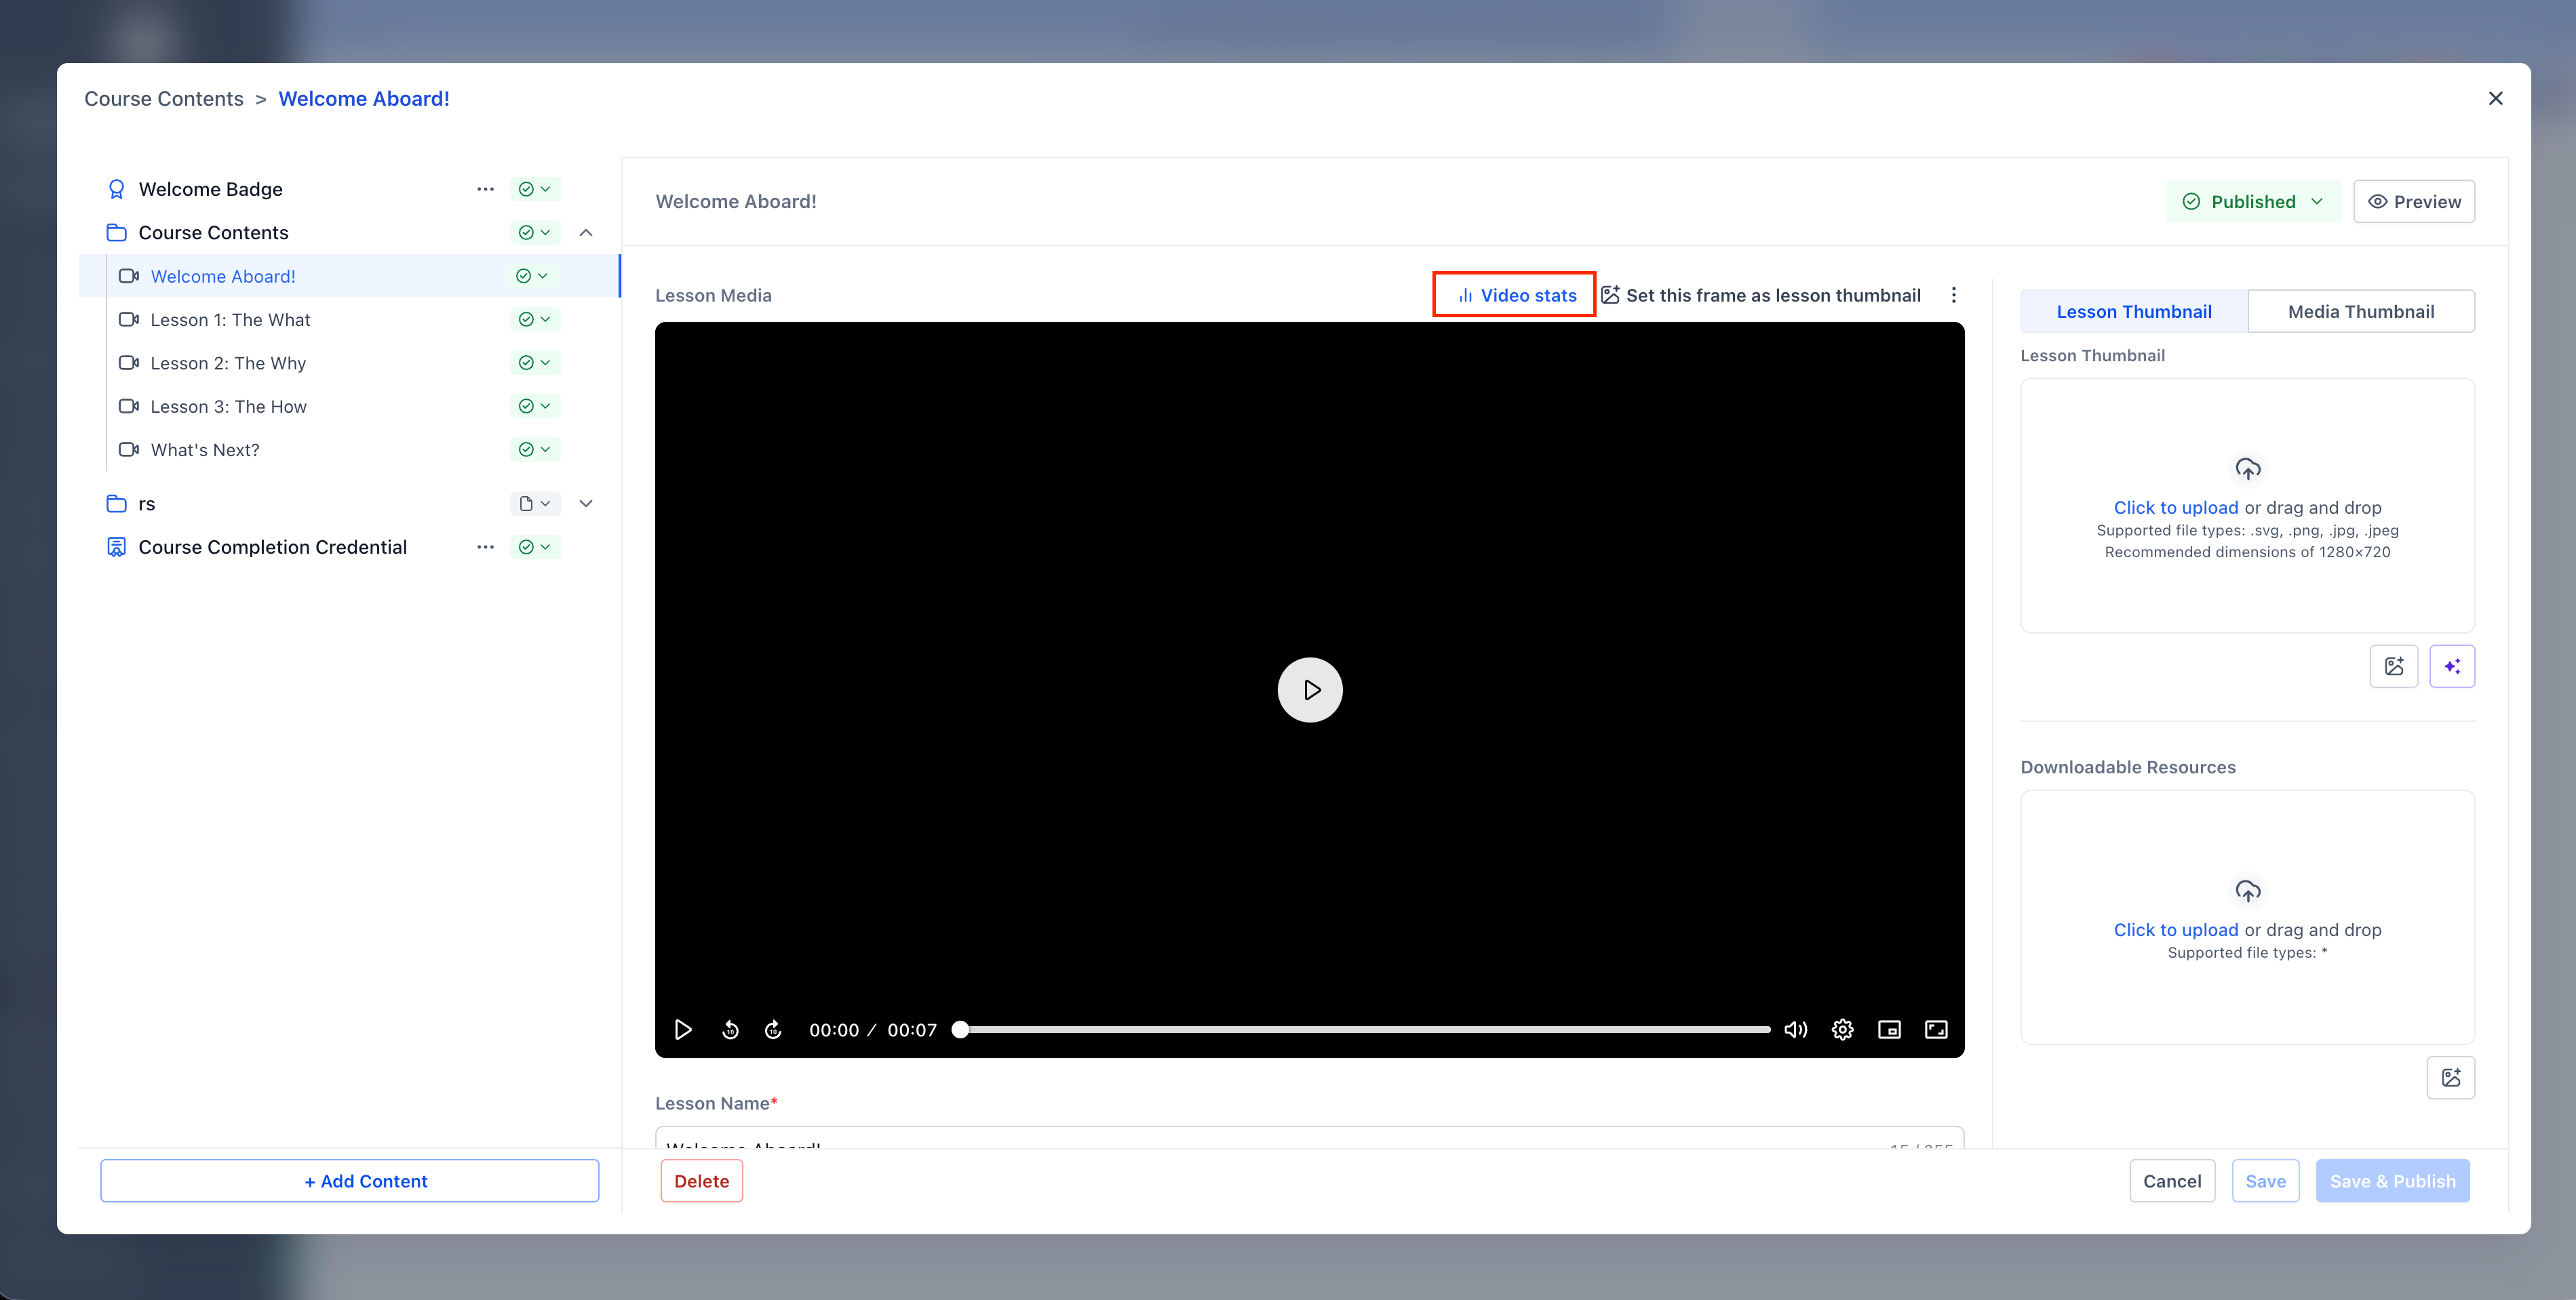Click upload link in Lesson Thumbnail box
Viewport: 2576px width, 1300px height.
point(2175,508)
